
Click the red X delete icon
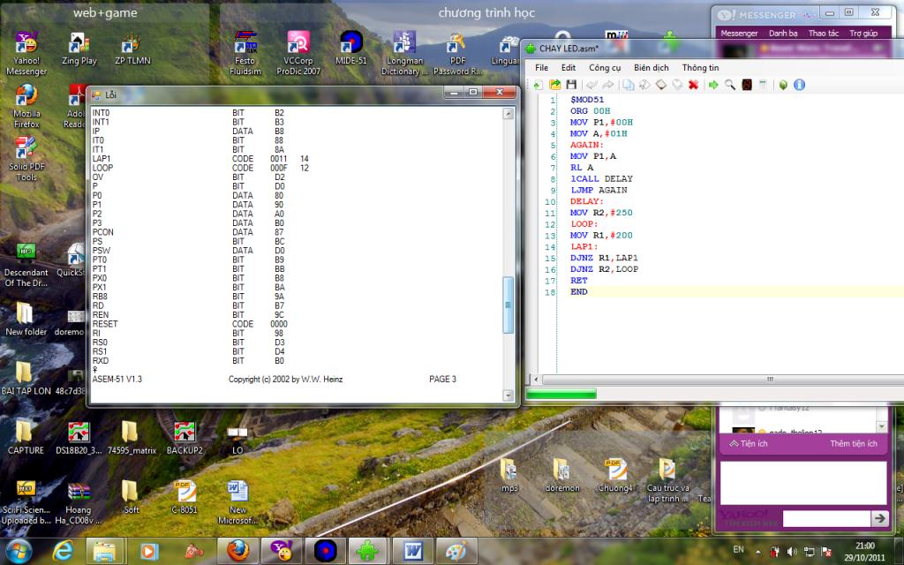point(693,85)
